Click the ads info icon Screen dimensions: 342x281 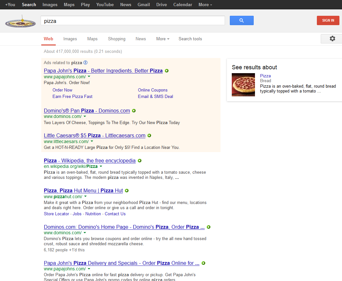(x=85, y=63)
